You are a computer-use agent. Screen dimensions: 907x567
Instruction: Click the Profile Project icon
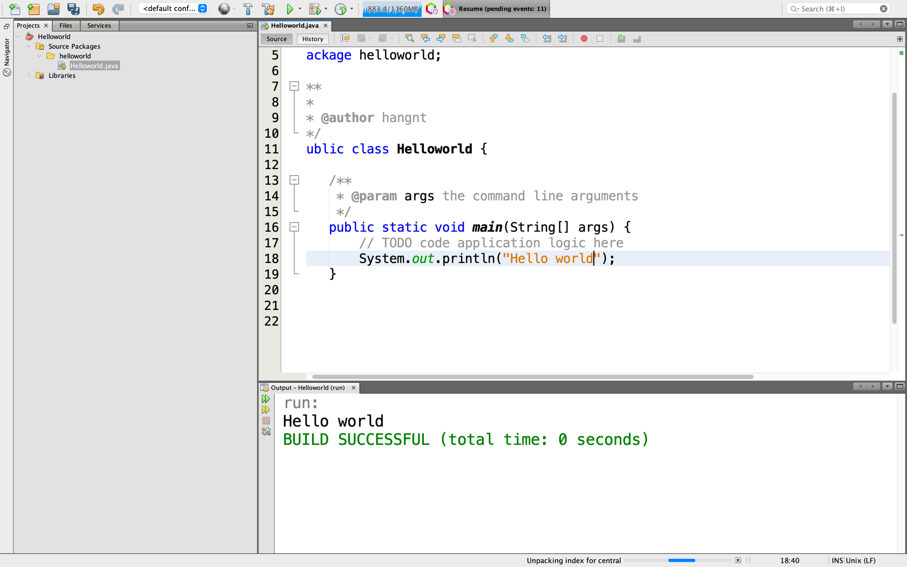[341, 9]
